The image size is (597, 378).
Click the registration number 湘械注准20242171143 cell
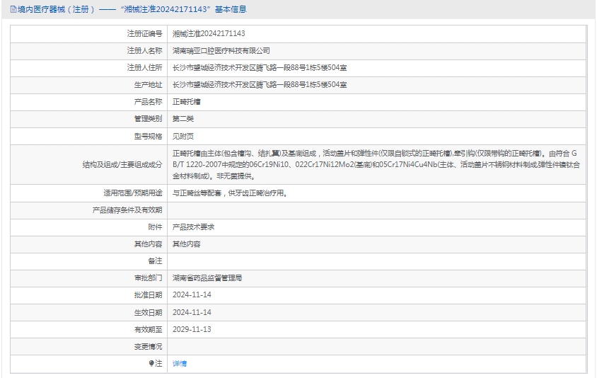coord(209,33)
